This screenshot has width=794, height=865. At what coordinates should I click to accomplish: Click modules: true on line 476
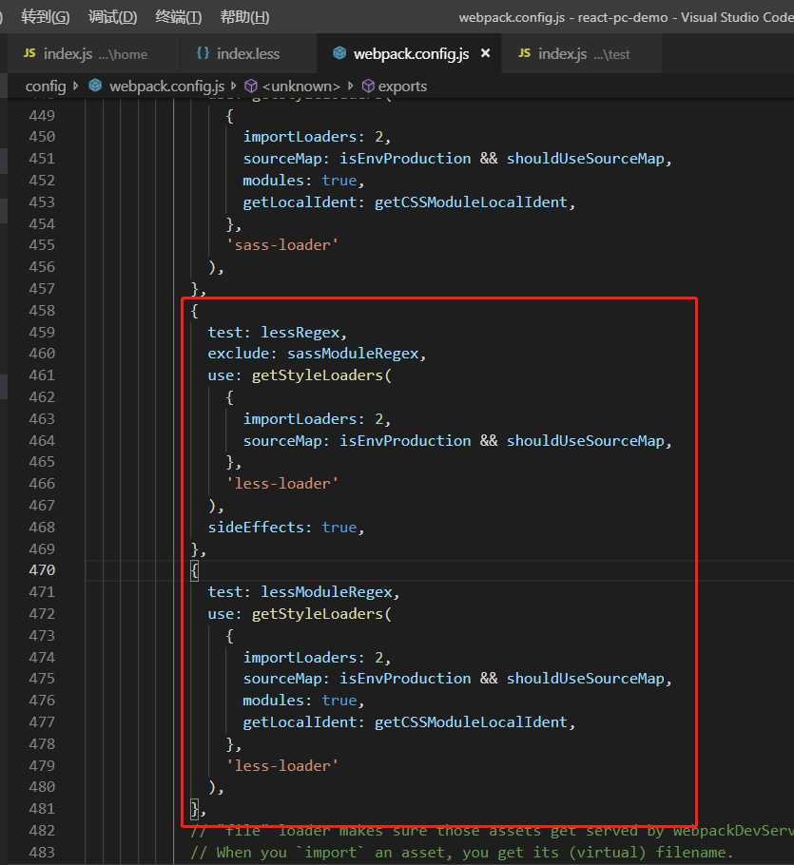point(300,701)
